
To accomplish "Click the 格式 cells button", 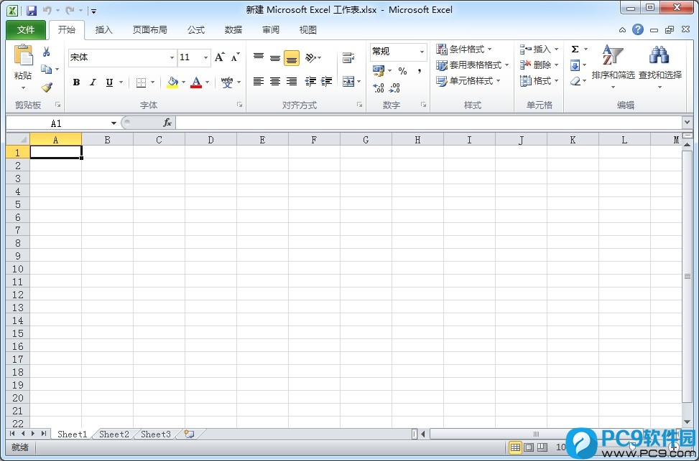I will click(x=539, y=81).
